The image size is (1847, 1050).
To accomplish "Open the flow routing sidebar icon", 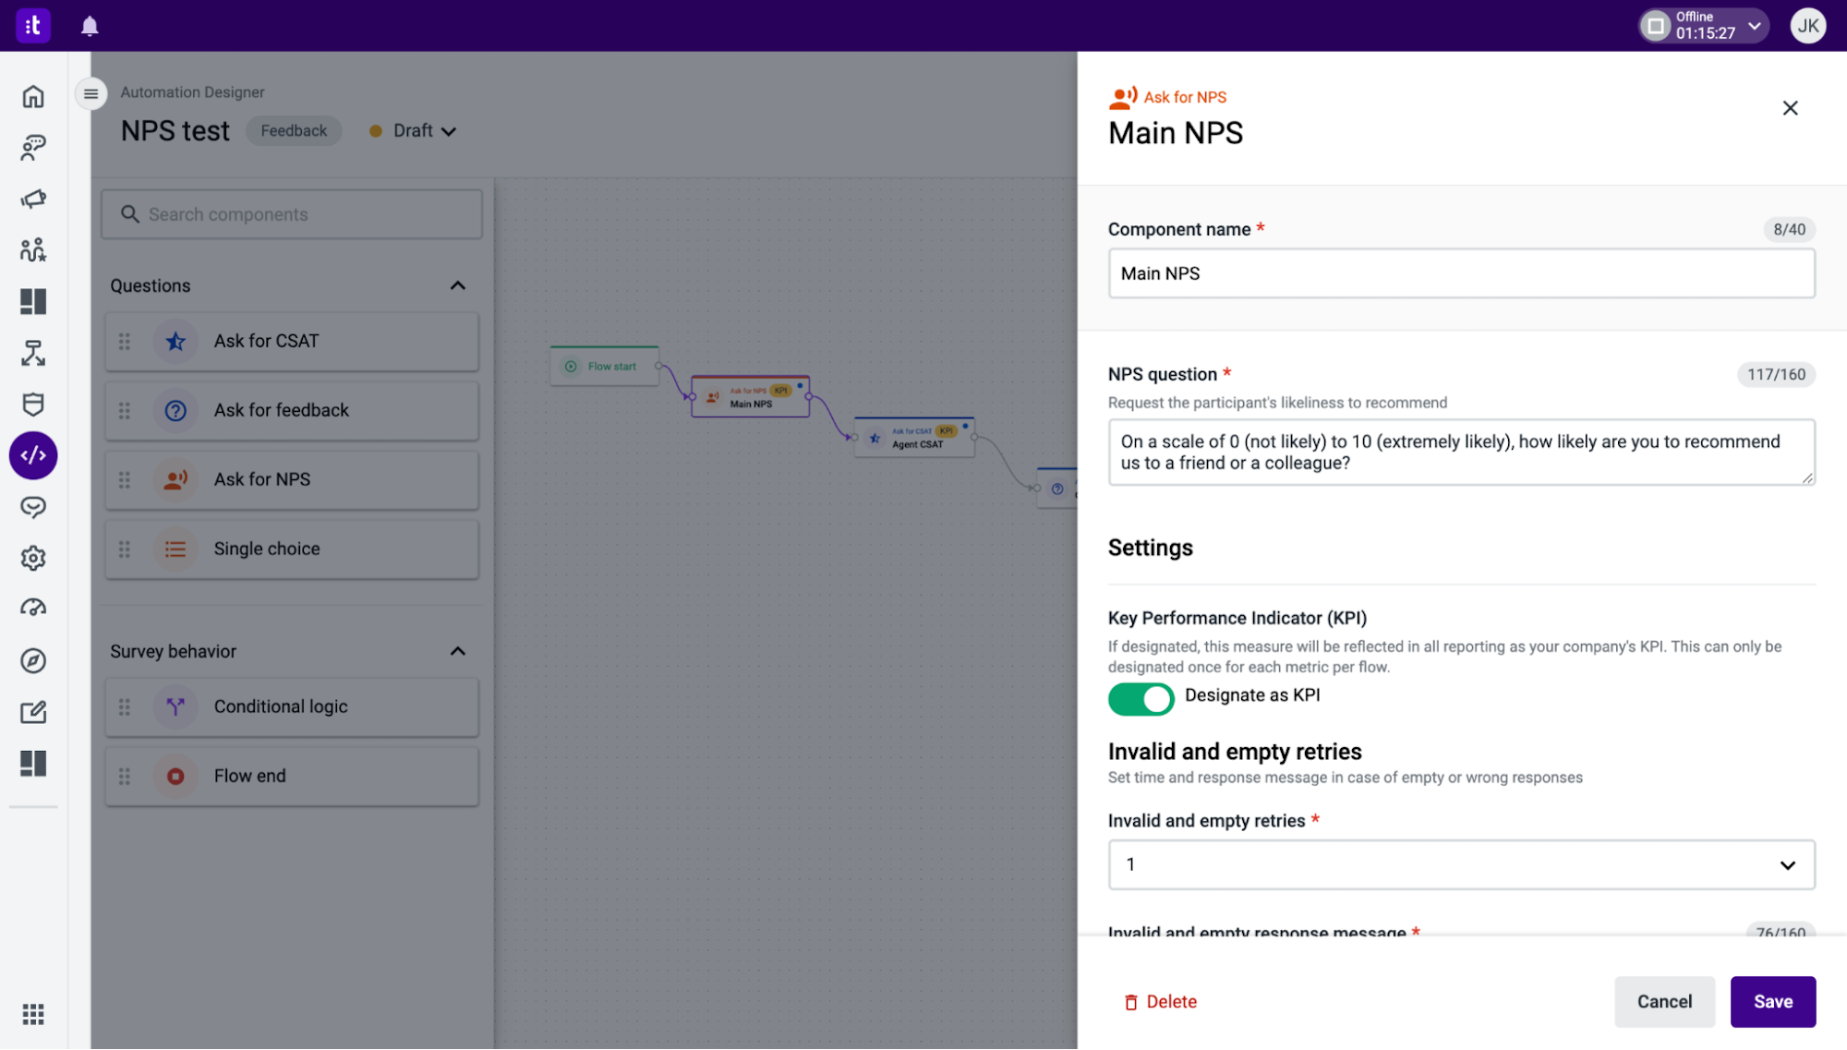I will 33,353.
